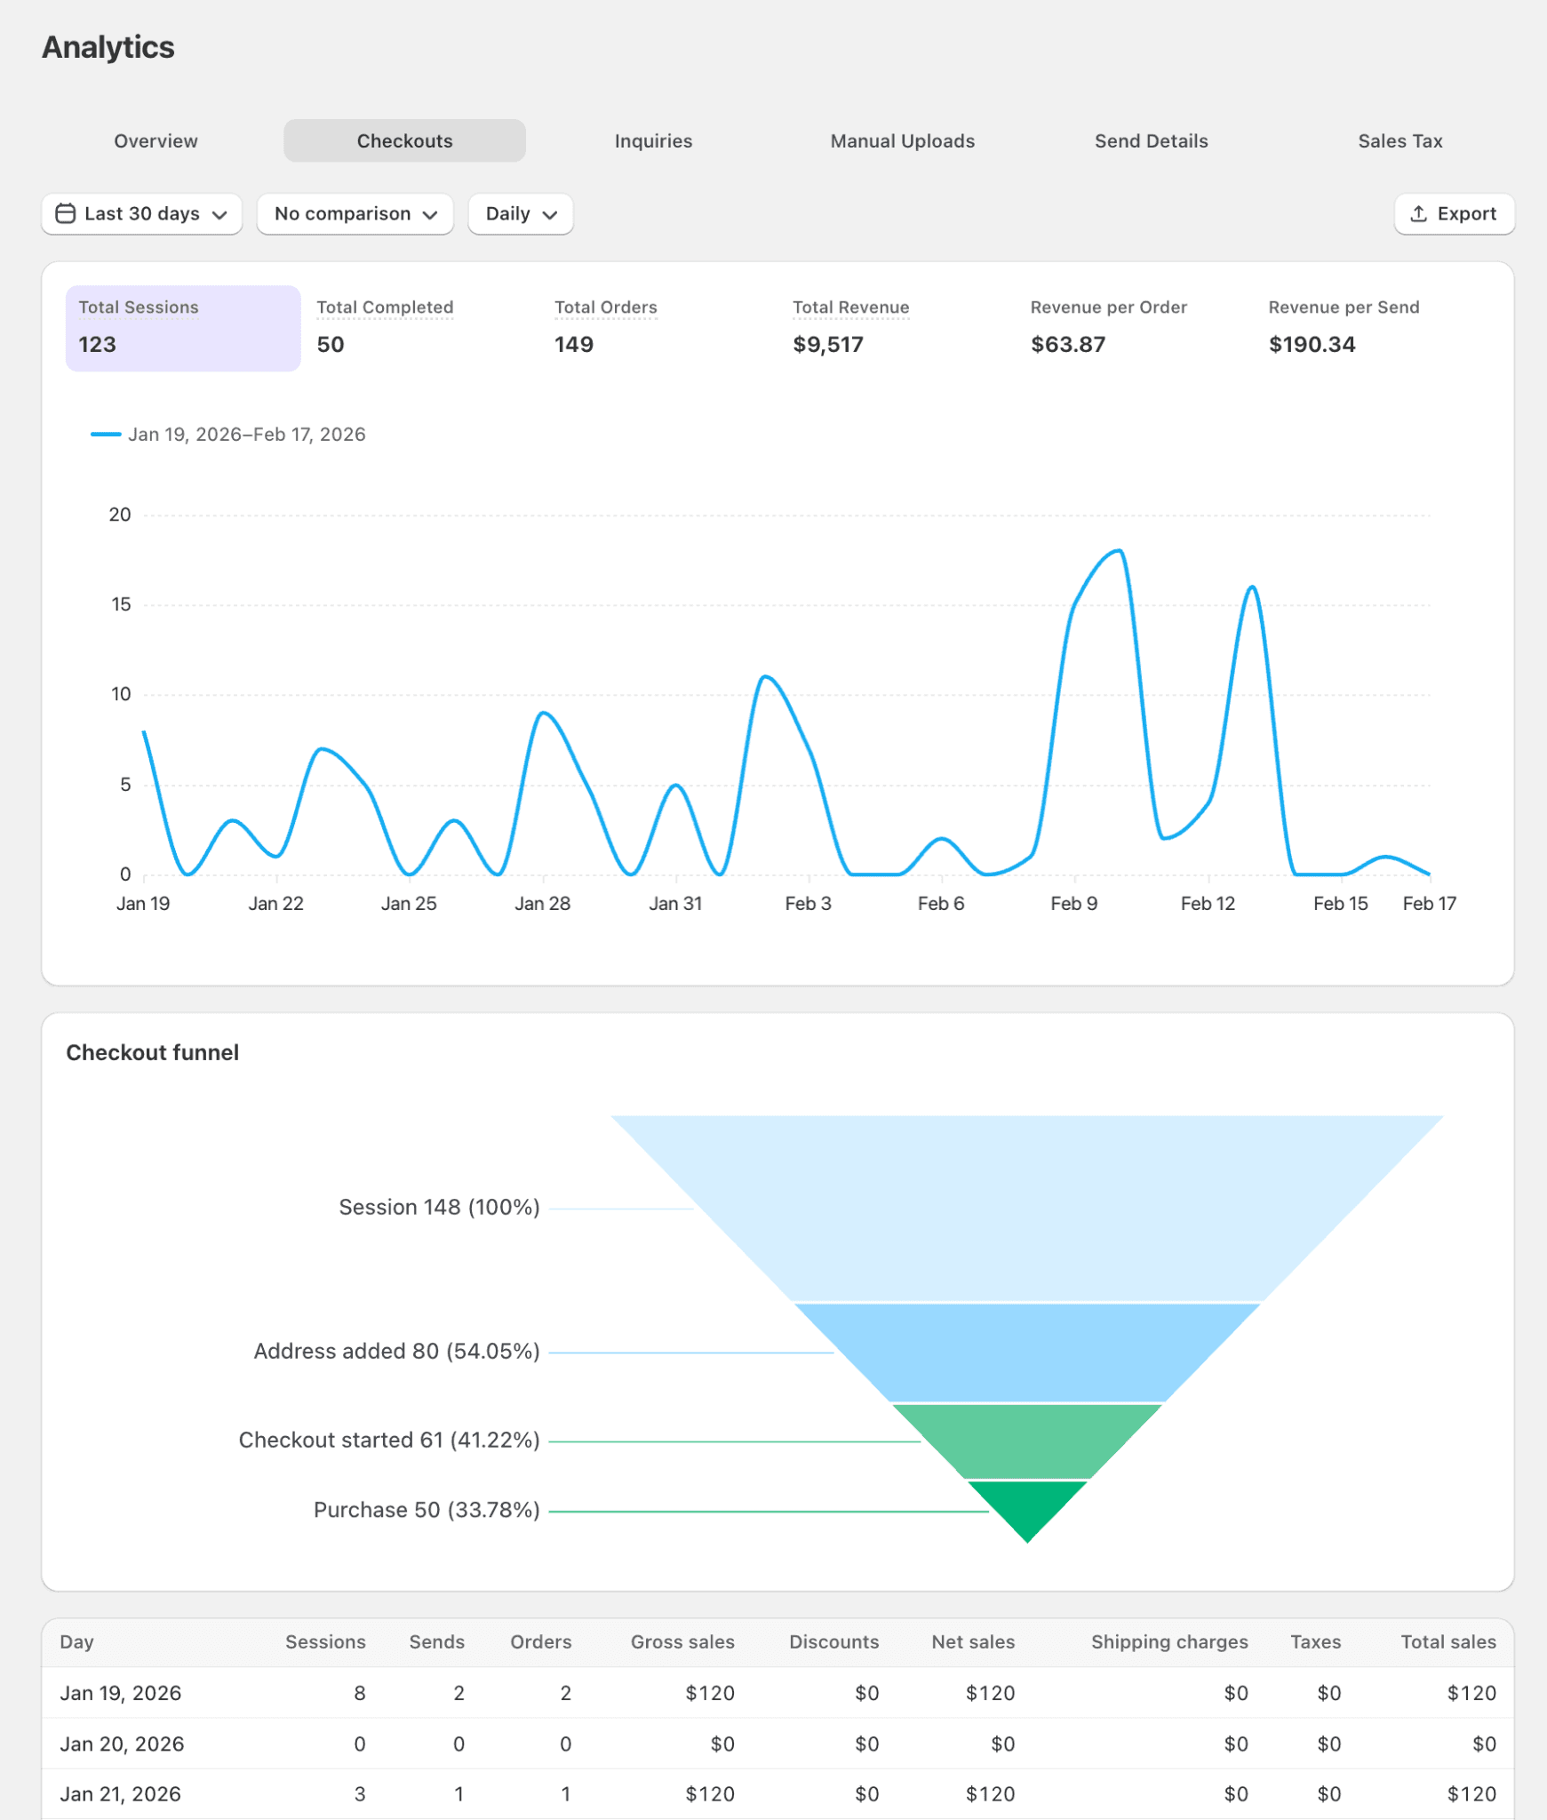Click the dark green Purchase funnel segment

(1027, 1506)
